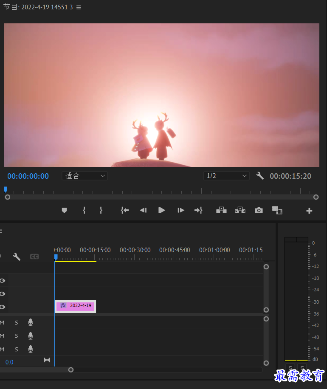This screenshot has height=389, width=327.
Task: Step forward one frame
Action: (180, 210)
